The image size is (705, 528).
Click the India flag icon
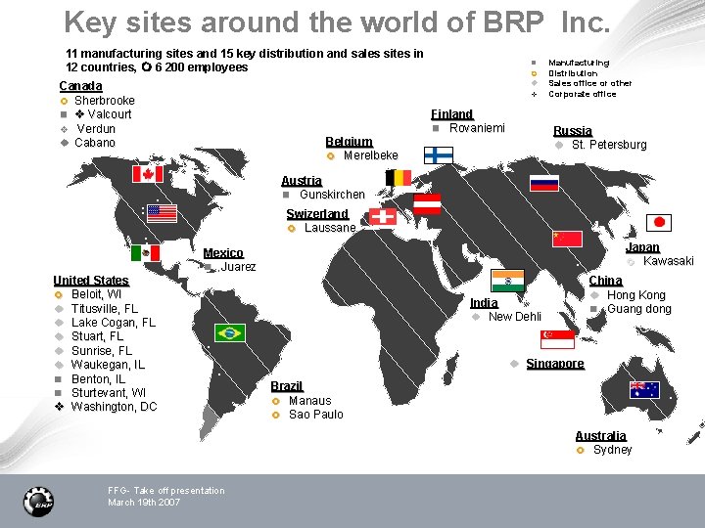[507, 281]
